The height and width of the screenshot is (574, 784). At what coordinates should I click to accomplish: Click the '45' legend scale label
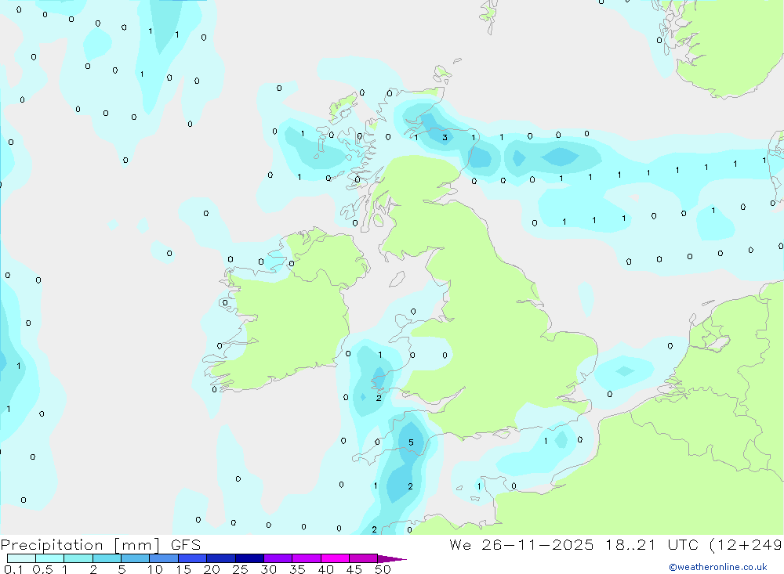tap(354, 569)
